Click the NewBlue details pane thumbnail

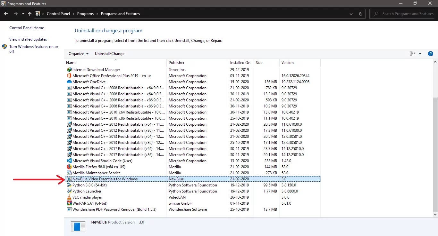point(78,226)
